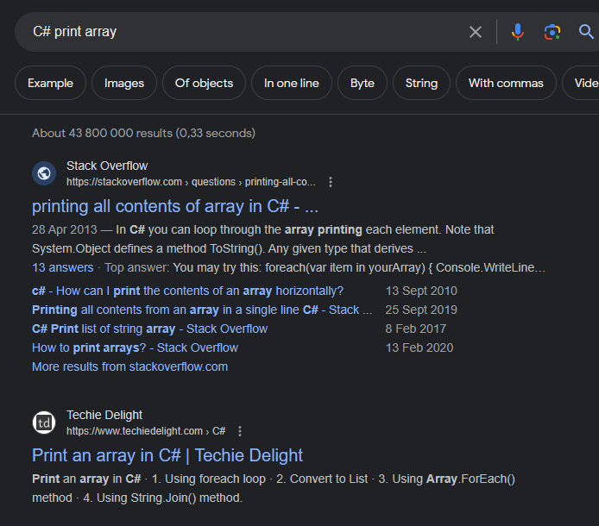The width and height of the screenshot is (599, 526).
Task: Click the 'Stack Overflow' site name
Action: [107, 166]
